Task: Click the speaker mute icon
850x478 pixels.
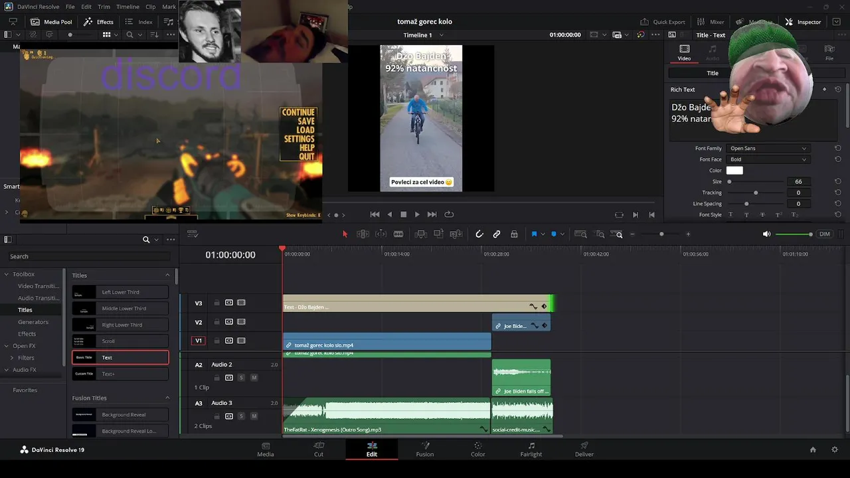Action: [x=767, y=234]
